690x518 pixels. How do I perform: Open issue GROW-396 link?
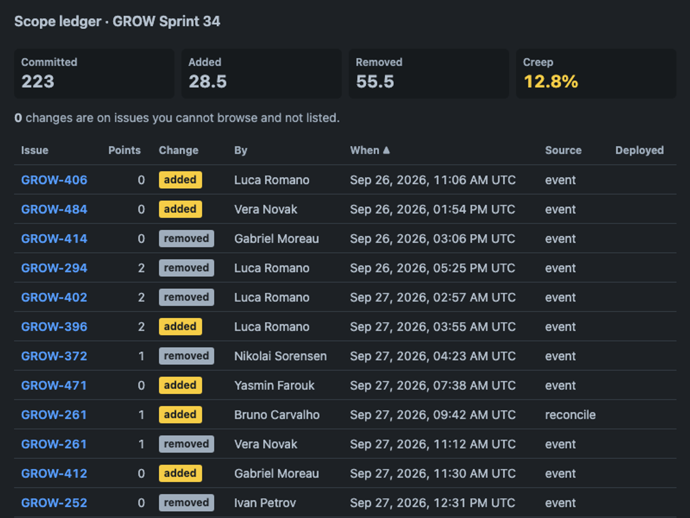(54, 327)
